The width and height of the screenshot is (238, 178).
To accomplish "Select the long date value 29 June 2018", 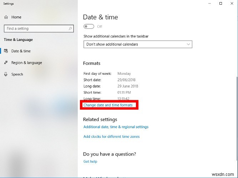I will (128, 87).
